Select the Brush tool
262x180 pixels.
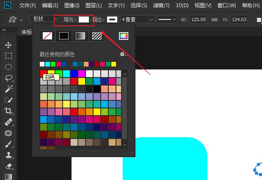pos(8,144)
